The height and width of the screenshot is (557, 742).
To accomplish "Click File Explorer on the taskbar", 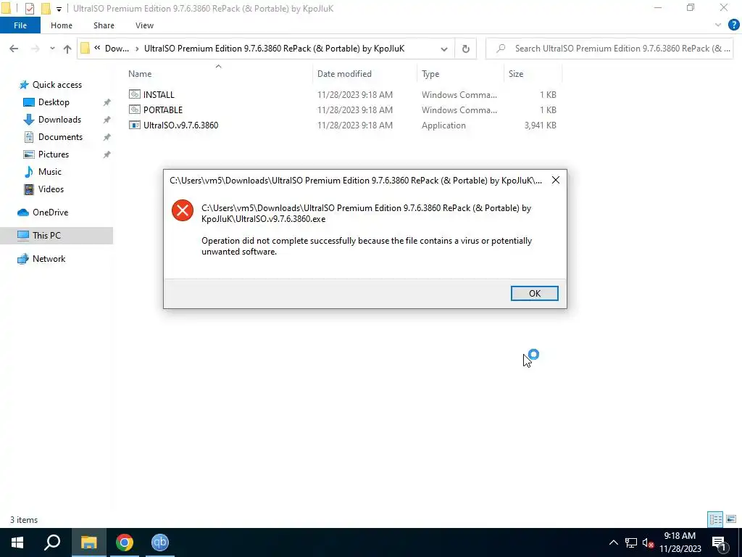I will (x=88, y=542).
